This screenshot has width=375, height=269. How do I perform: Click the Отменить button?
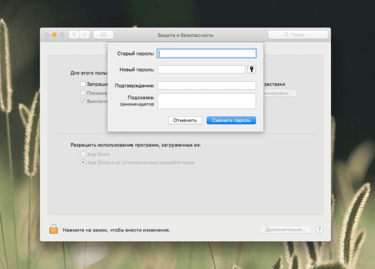tap(185, 121)
